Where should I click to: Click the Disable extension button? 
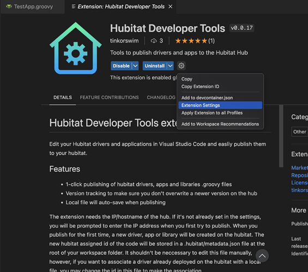(121, 66)
